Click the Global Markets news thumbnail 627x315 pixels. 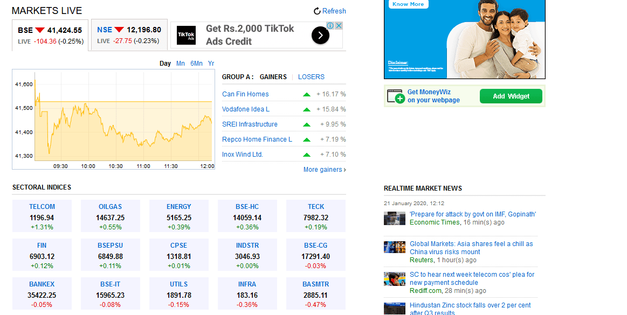pos(395,248)
